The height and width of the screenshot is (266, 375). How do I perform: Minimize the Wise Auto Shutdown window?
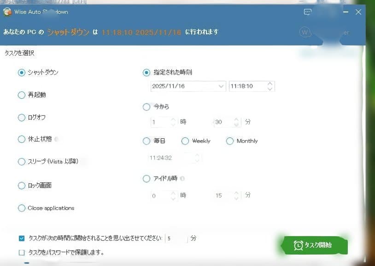[x=345, y=12]
